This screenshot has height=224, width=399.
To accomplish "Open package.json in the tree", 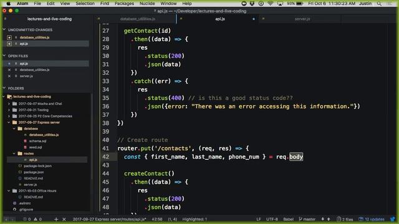I will pos(34,172).
